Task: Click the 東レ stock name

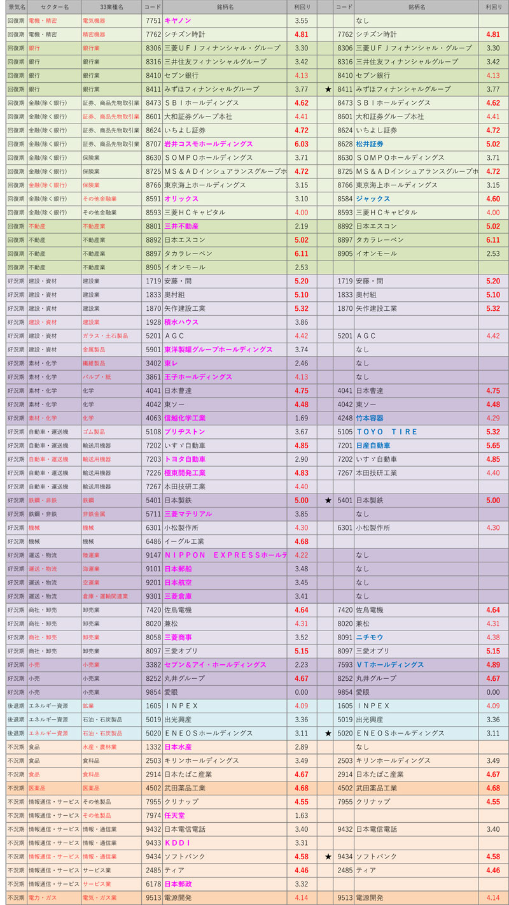Action: (171, 363)
